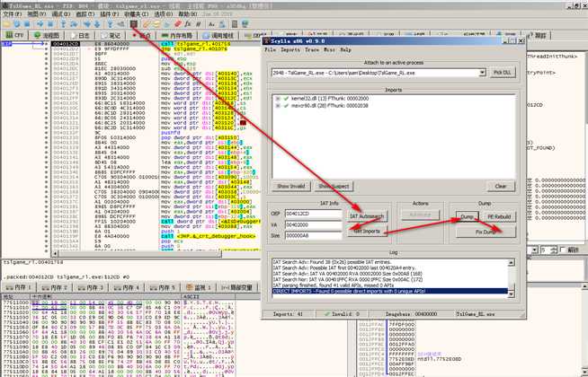Click the Pick DLL button
The width and height of the screenshot is (588, 377).
point(503,73)
